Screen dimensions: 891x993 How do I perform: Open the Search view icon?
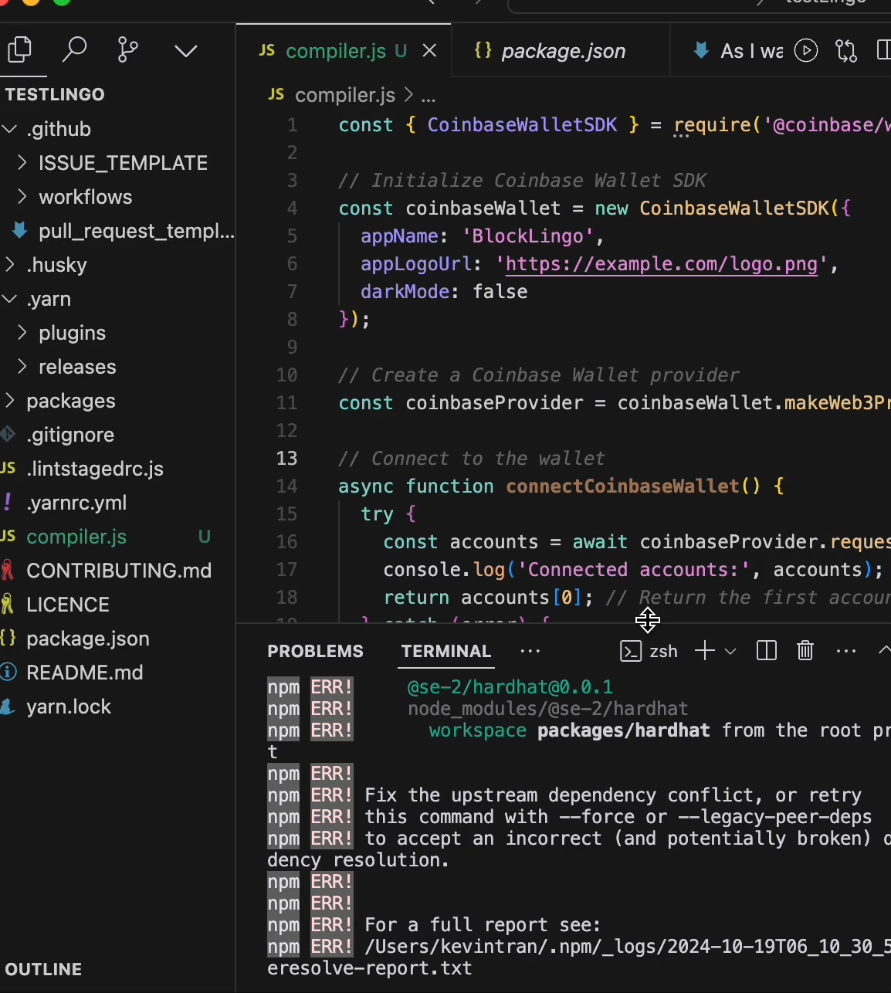coord(74,50)
